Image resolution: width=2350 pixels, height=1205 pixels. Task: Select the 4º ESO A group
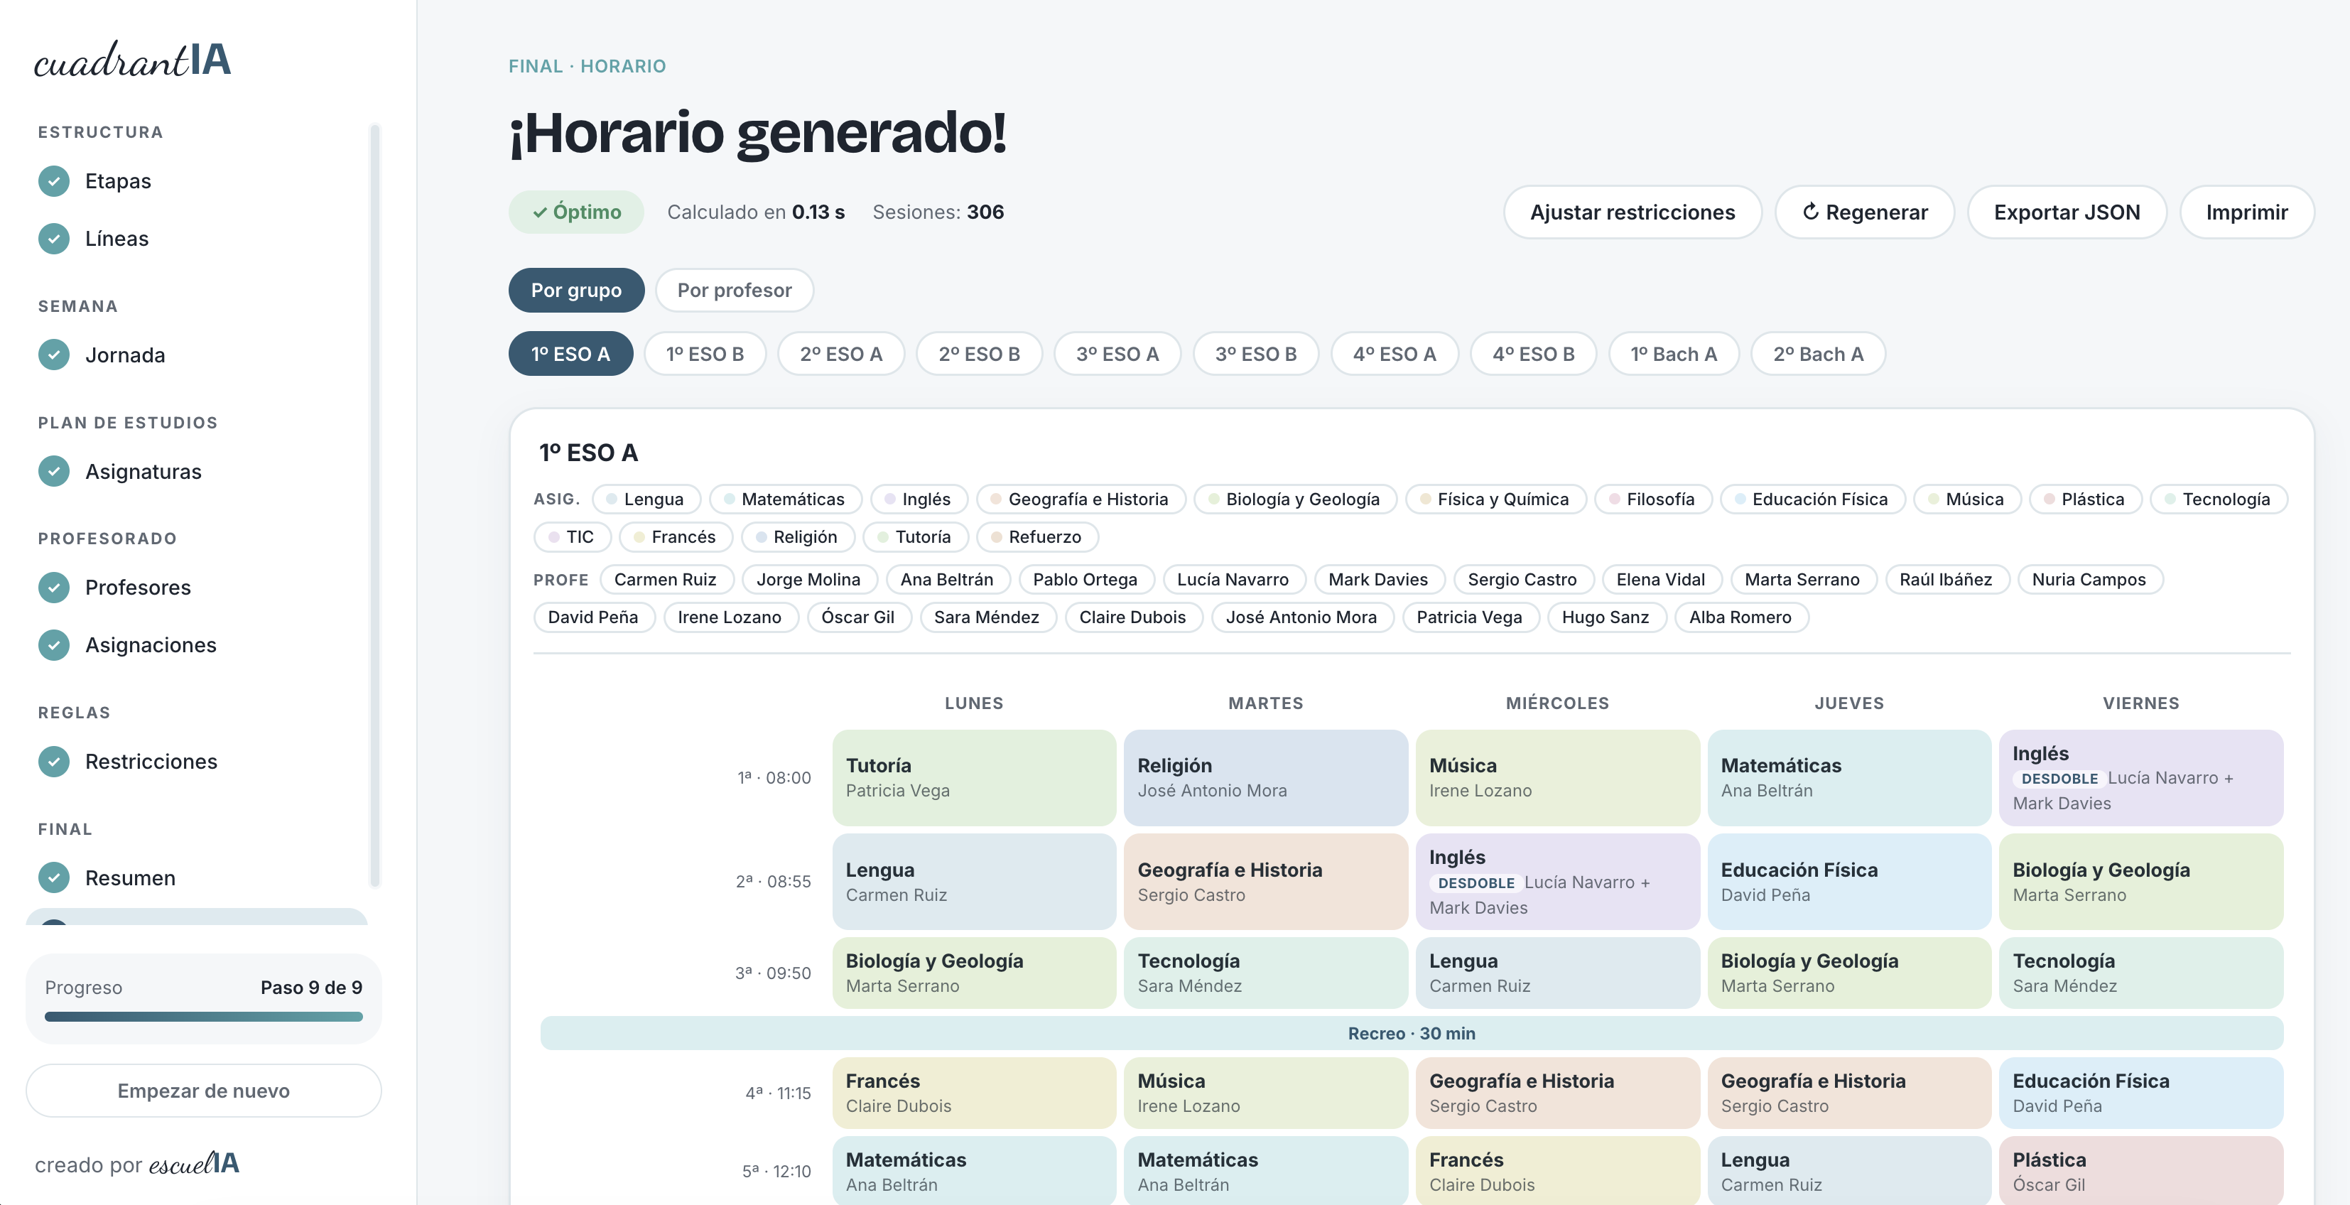(1394, 354)
